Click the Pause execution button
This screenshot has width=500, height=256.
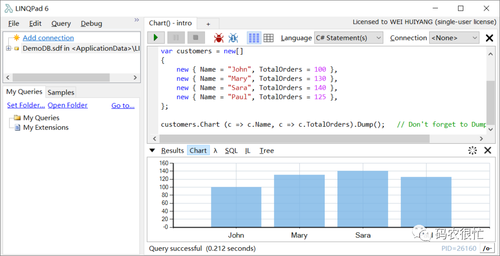[176, 38]
